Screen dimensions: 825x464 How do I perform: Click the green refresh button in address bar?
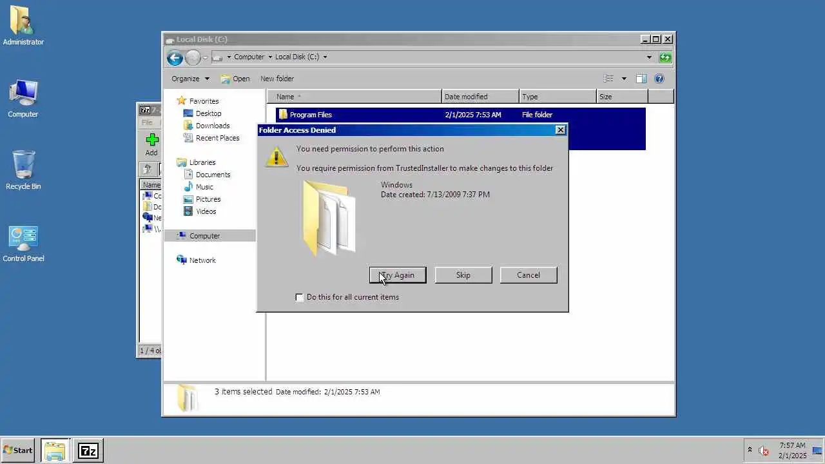coord(665,57)
